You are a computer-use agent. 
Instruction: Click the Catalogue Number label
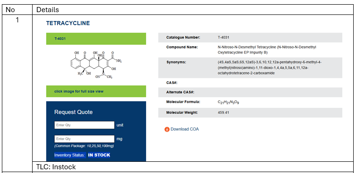pyautogui.click(x=183, y=38)
